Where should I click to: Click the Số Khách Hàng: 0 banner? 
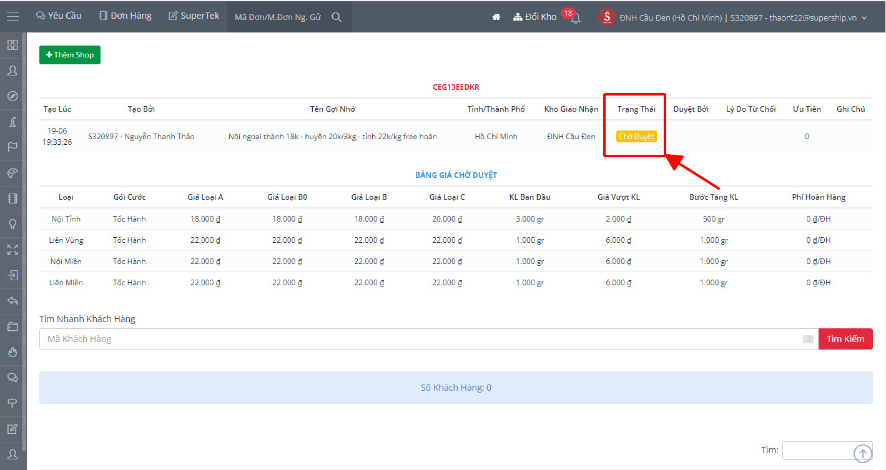456,388
